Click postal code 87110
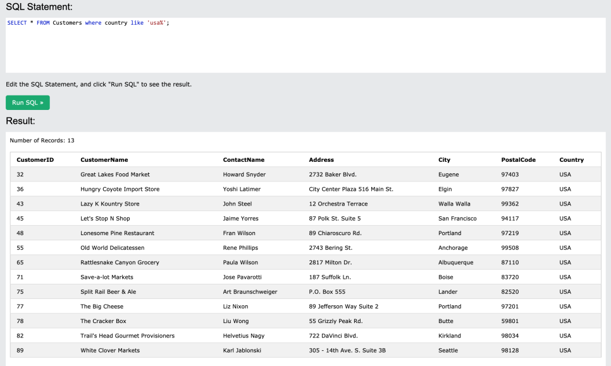The height and width of the screenshot is (366, 611). point(510,262)
